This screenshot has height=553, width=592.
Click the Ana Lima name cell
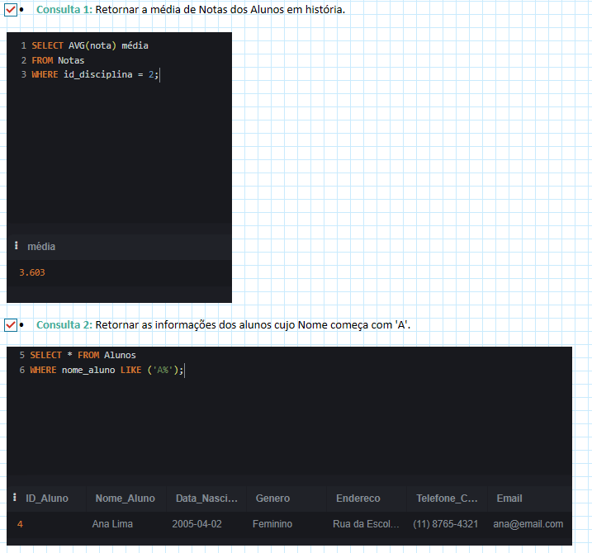(112, 524)
